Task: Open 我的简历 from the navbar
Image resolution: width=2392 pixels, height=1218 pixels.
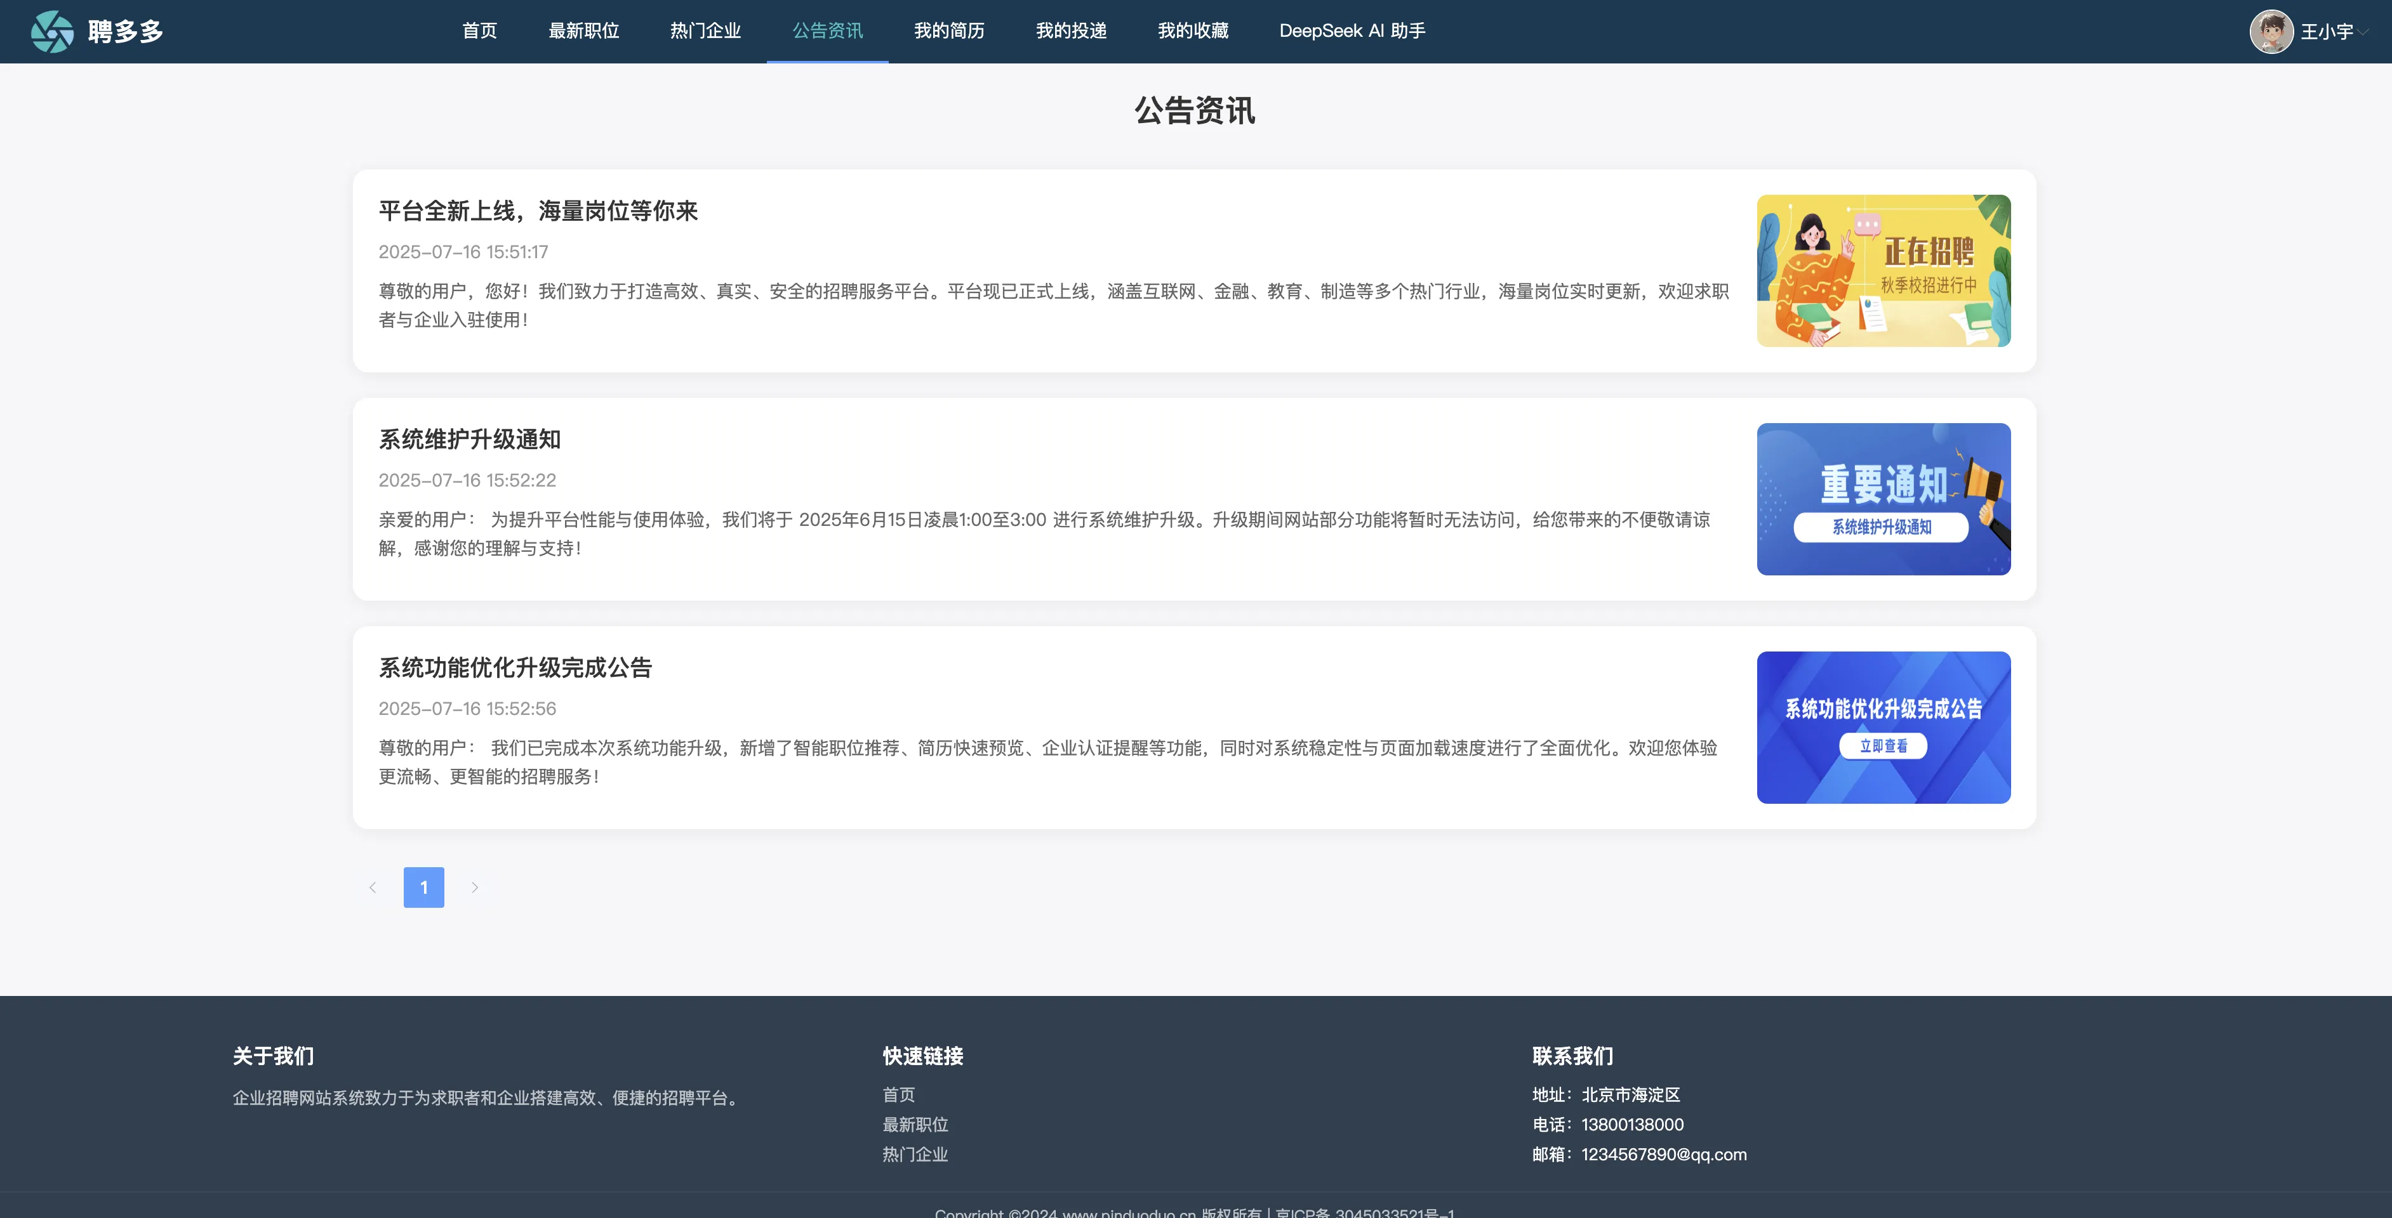Action: click(x=949, y=32)
